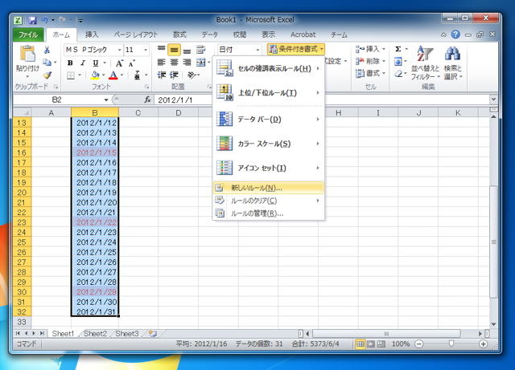Apply red font color A

point(113,75)
